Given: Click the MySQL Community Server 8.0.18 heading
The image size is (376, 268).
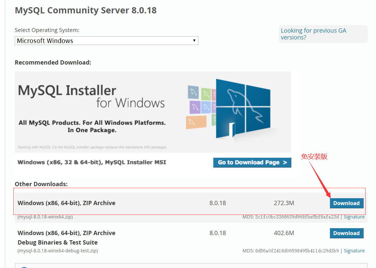Looking at the screenshot, I should point(86,10).
